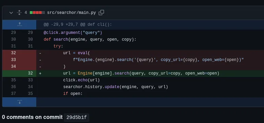264x123 pixels.
Task: Select deleted line number 33
Action: (x=13, y=60)
